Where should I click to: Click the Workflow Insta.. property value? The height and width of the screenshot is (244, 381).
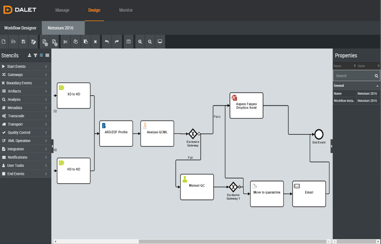click(367, 101)
